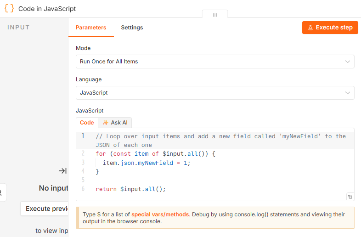This screenshot has width=361, height=237.
Task: Place cursor on return $input.all() line
Action: click(130, 189)
